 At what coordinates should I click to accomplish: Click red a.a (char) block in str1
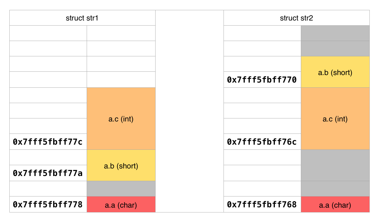pyautogui.click(x=121, y=205)
